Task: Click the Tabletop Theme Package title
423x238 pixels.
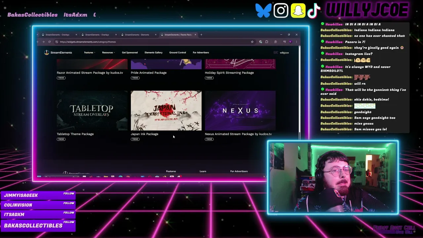Action: coord(75,134)
